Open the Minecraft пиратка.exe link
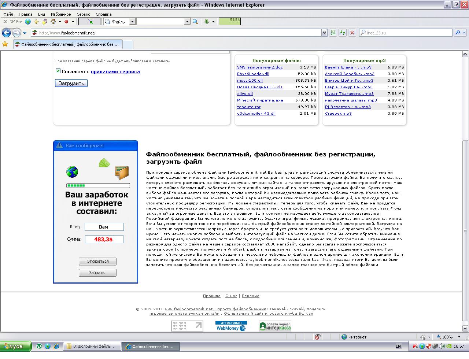This screenshot has width=469, height=359. click(260, 100)
